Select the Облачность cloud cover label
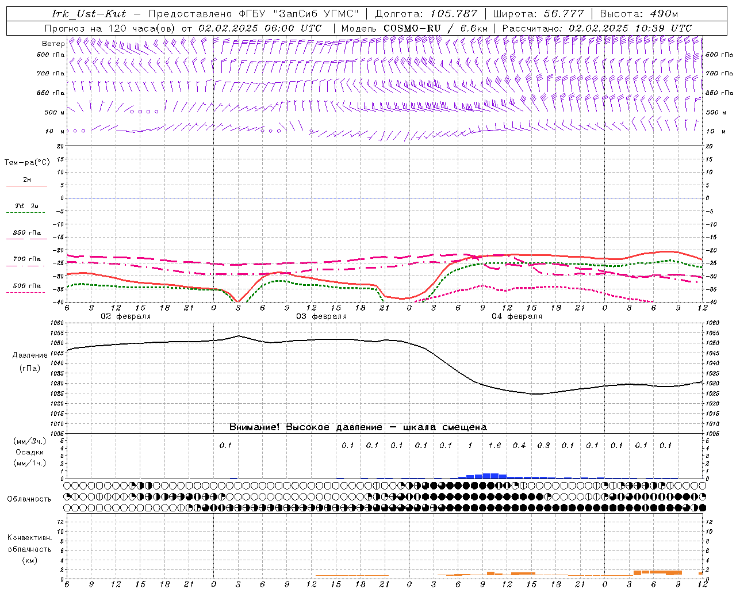 click(x=29, y=499)
